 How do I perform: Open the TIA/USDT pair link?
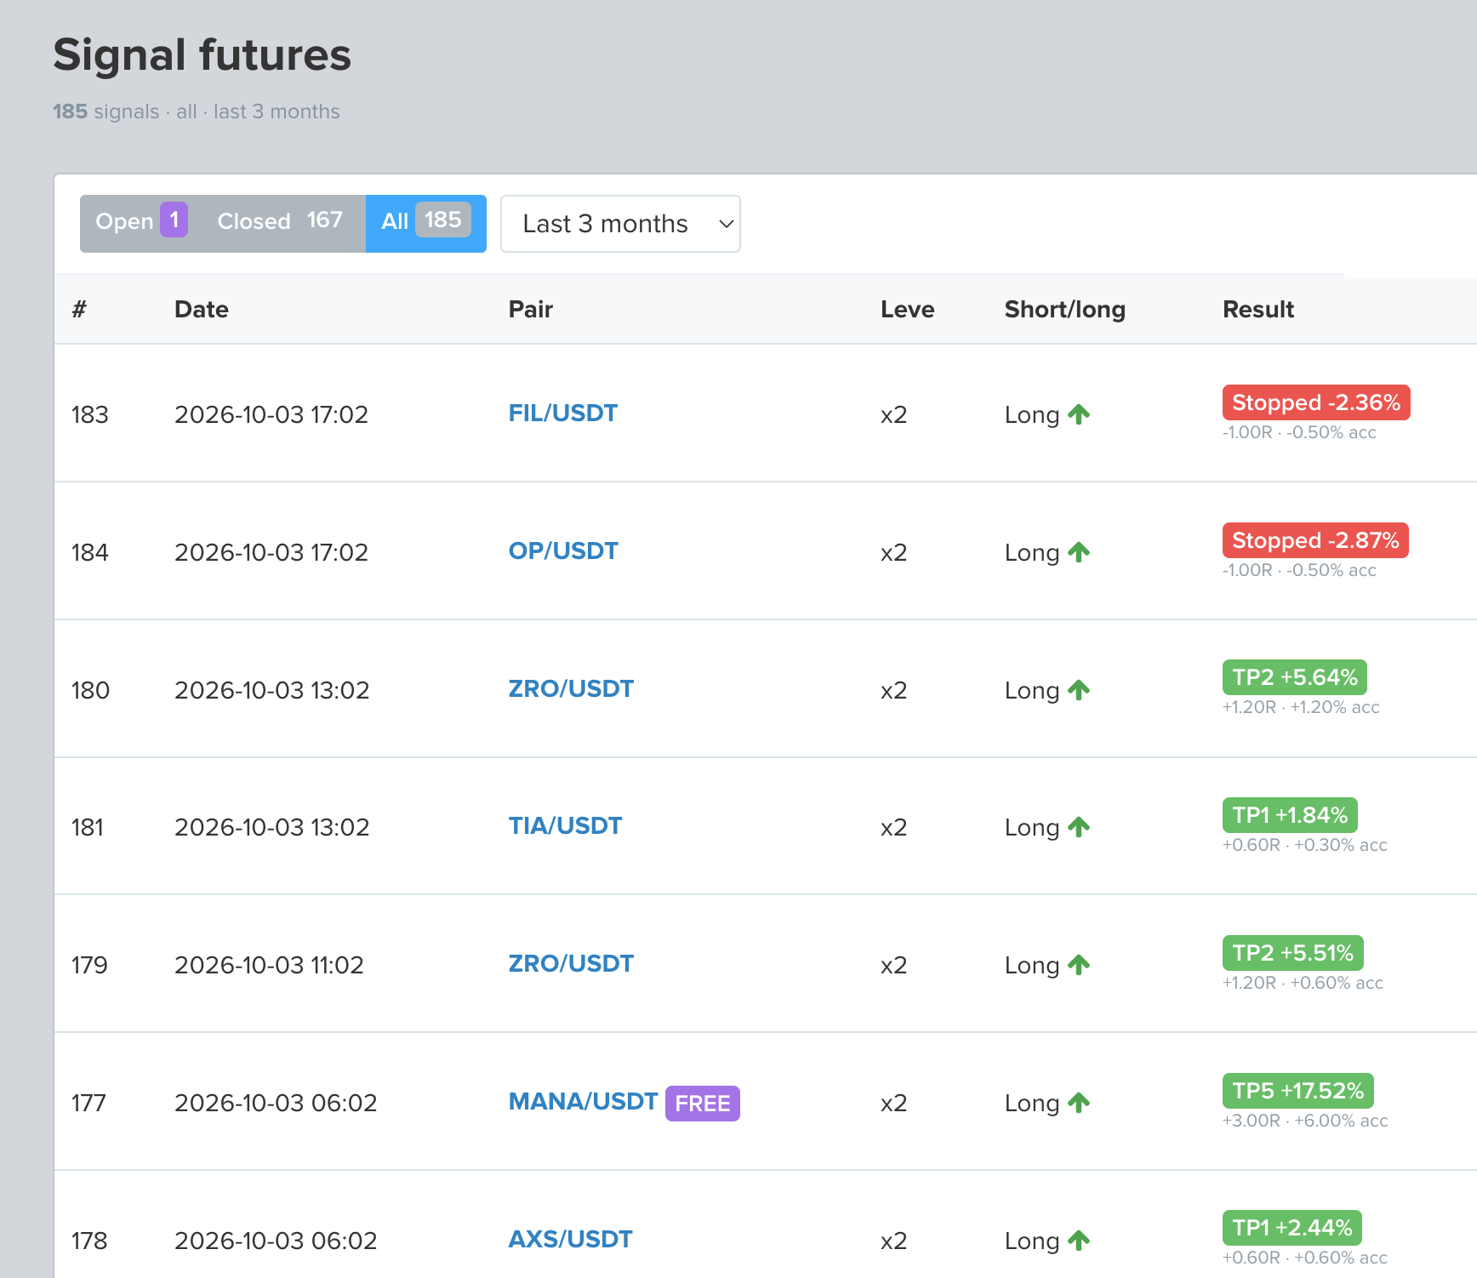565,826
